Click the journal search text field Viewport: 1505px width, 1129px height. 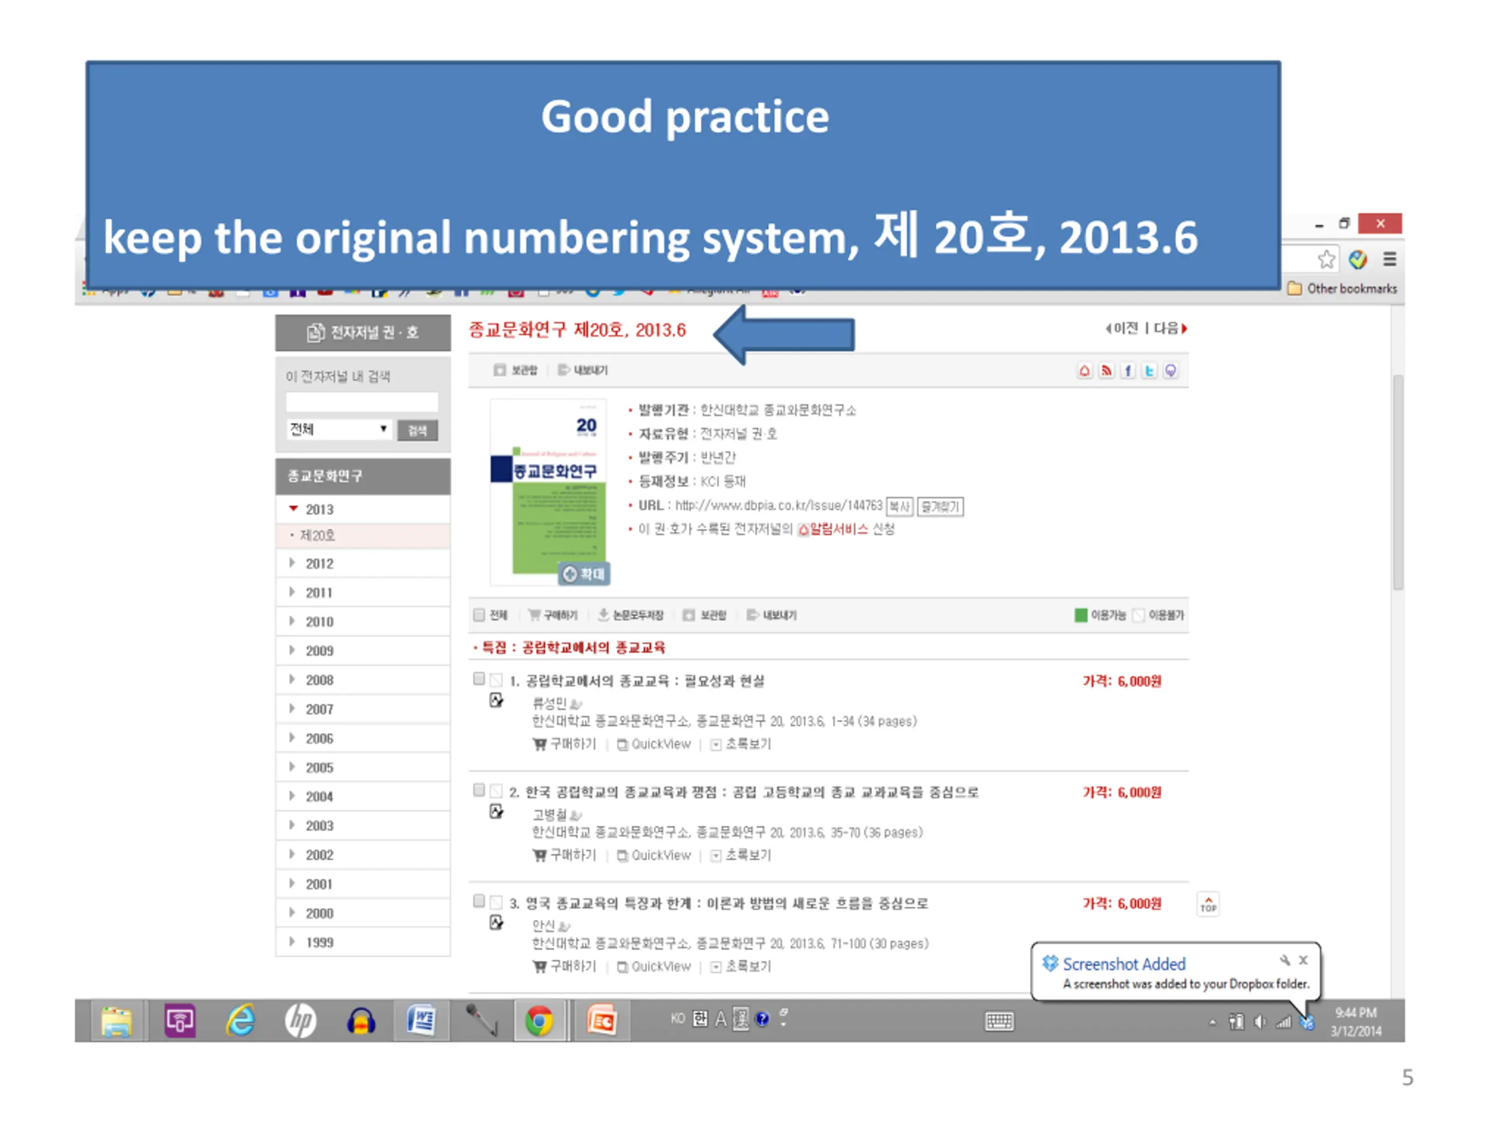362,402
